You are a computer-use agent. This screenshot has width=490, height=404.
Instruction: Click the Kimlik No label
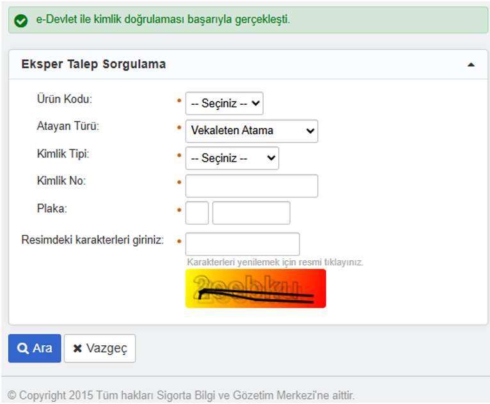(x=61, y=181)
